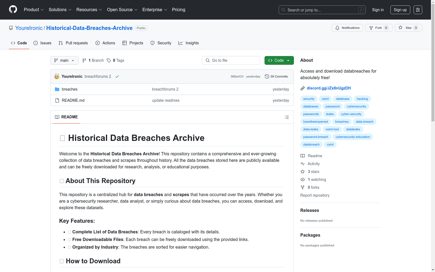
Task: Click the hacking topic tag
Action: (362, 99)
